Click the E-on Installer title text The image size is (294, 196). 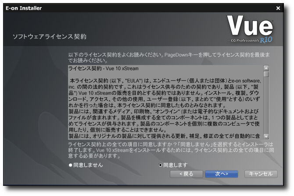pyautogui.click(x=24, y=8)
